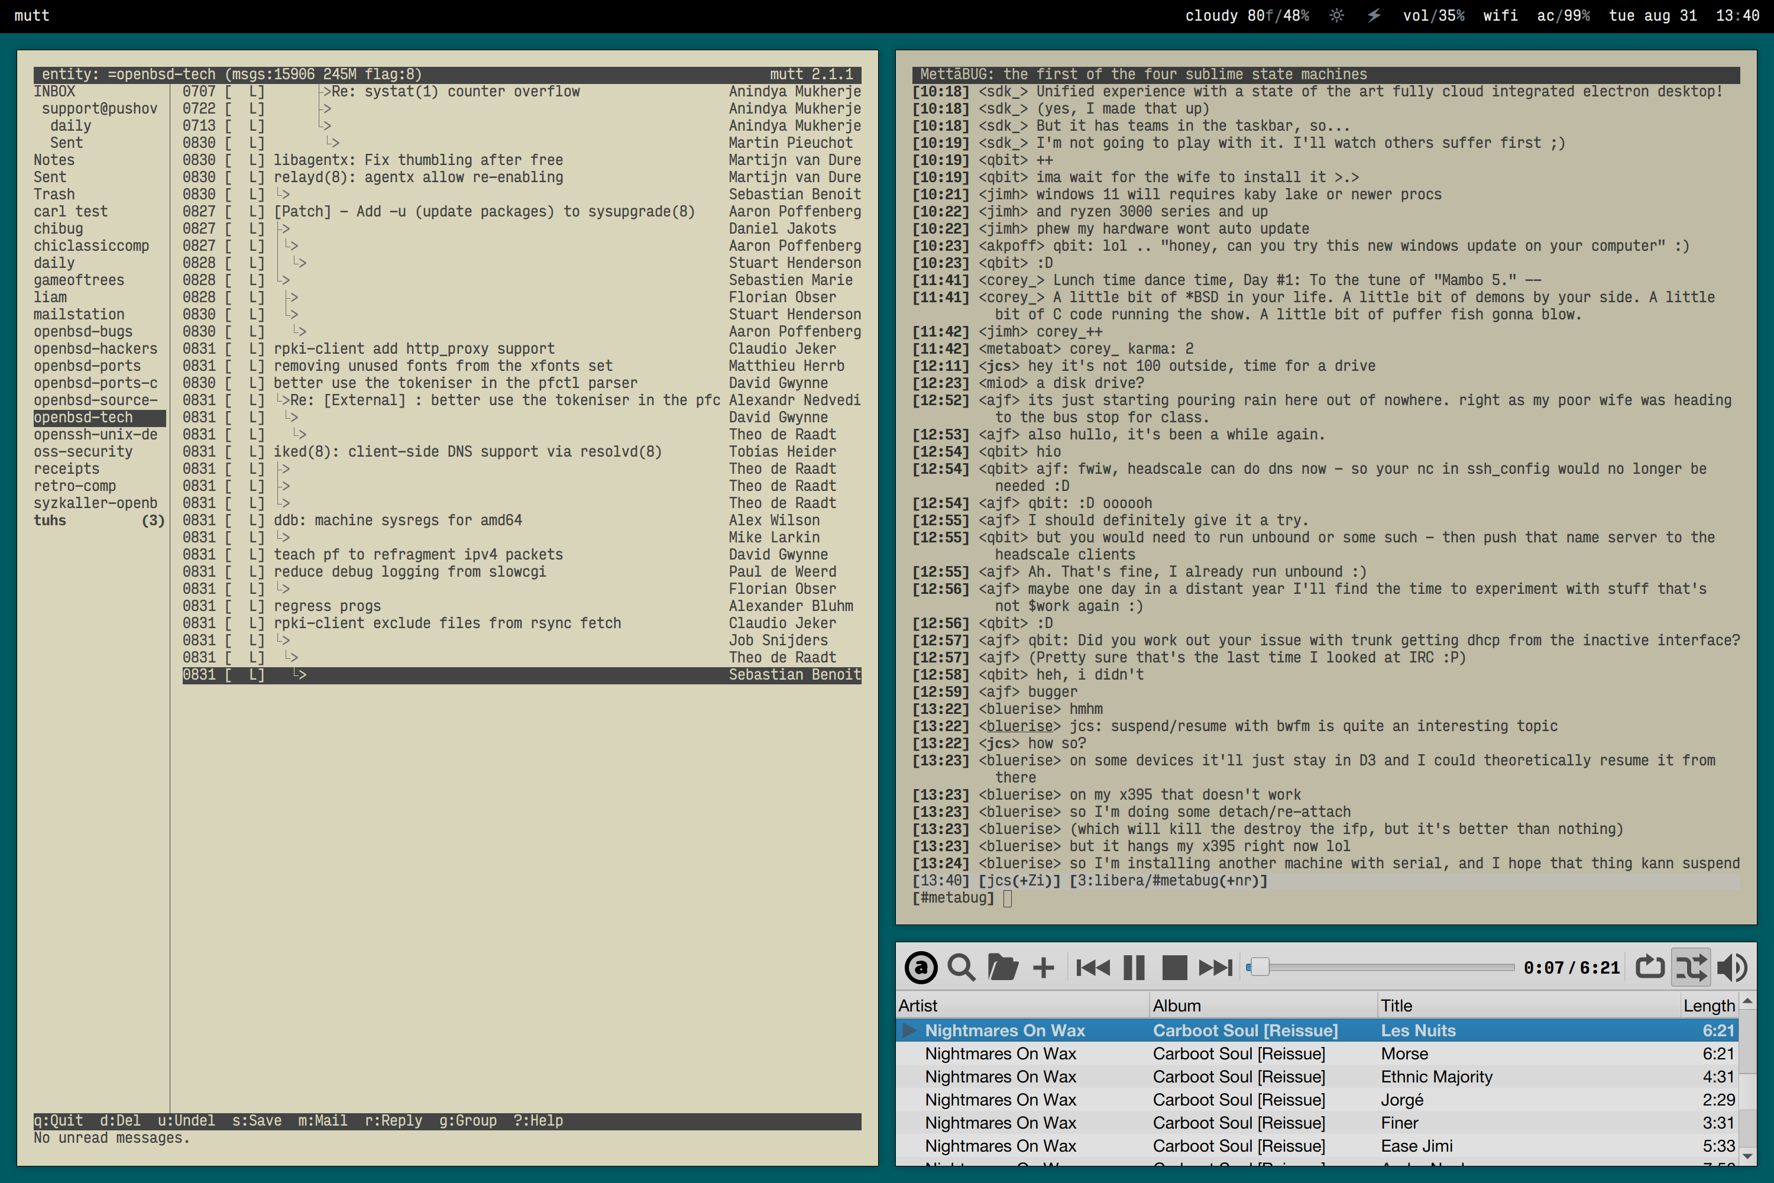The width and height of the screenshot is (1774, 1183).
Task: Skip to previous track
Action: coord(1092,967)
